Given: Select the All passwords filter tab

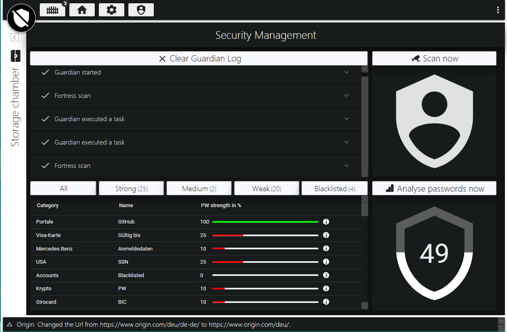Looking at the screenshot, I should [x=63, y=188].
